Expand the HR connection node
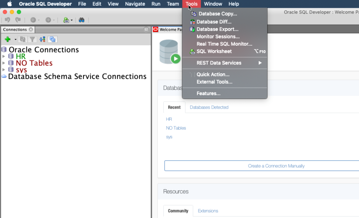 (4, 57)
